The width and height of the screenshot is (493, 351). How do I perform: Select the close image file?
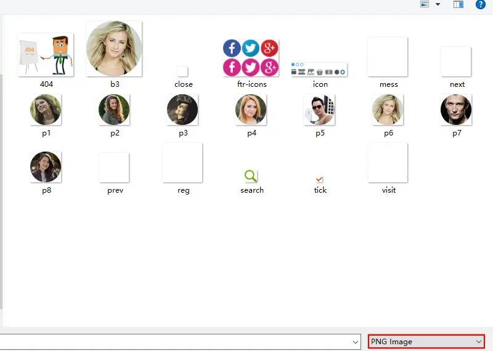182,71
